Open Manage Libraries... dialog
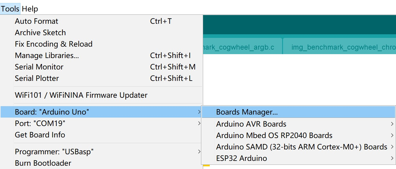The image size is (396, 169). (x=102, y=56)
